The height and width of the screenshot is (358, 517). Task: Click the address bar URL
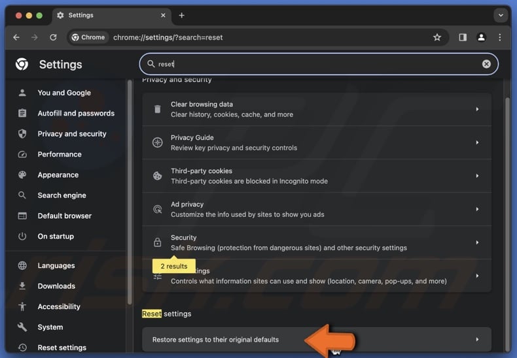click(x=168, y=37)
